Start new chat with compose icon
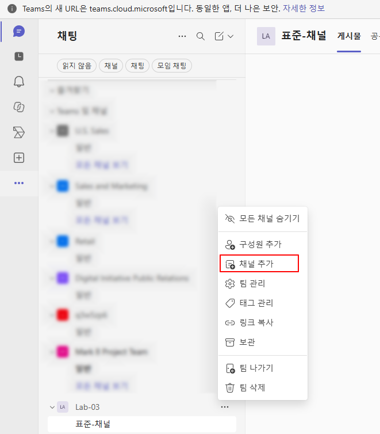380x434 pixels. pyautogui.click(x=219, y=36)
